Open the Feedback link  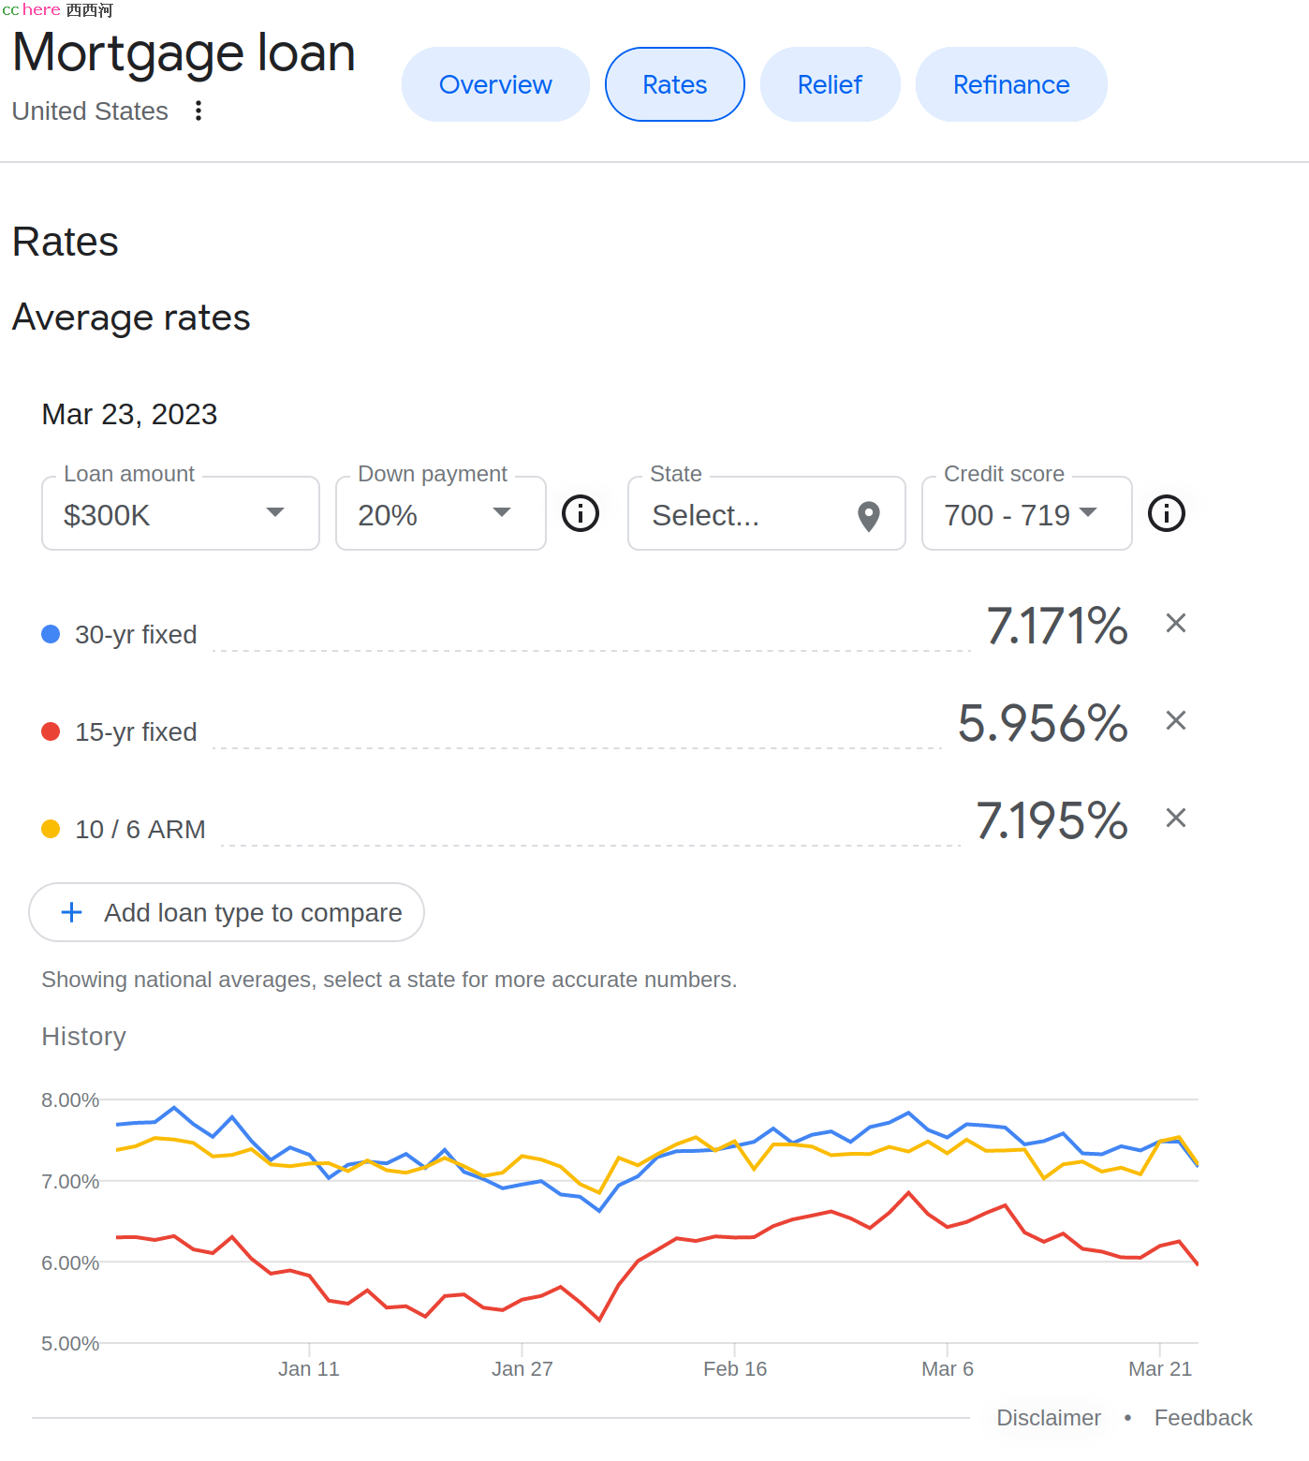(x=1203, y=1418)
